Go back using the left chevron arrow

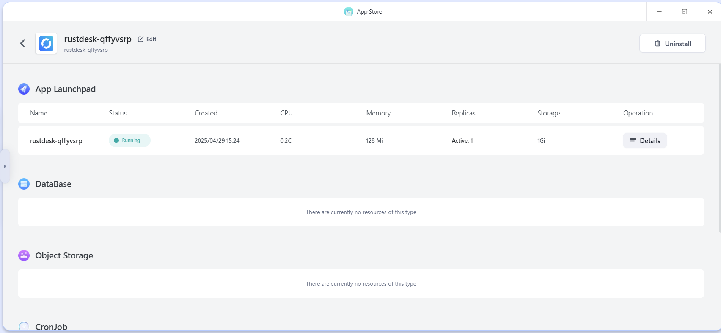pyautogui.click(x=23, y=44)
